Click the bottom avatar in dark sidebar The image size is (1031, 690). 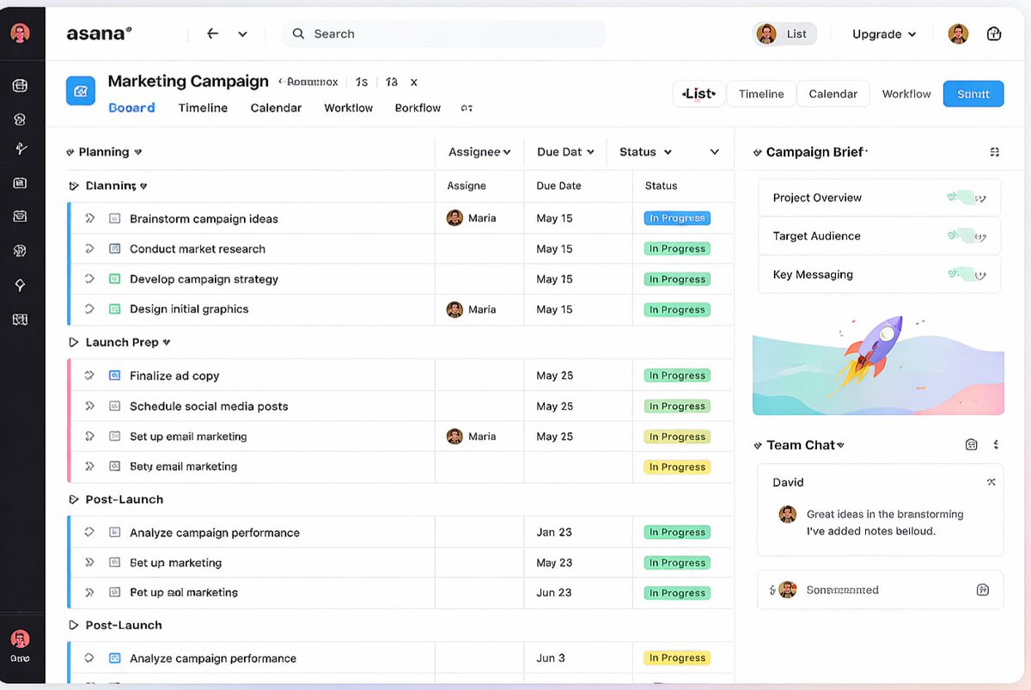pyautogui.click(x=20, y=639)
